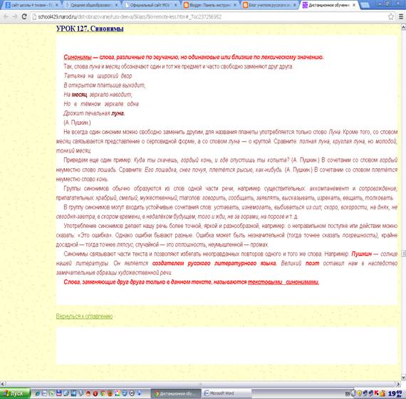
Task: Open the Chrome hamburger menu
Action: (x=400, y=17)
